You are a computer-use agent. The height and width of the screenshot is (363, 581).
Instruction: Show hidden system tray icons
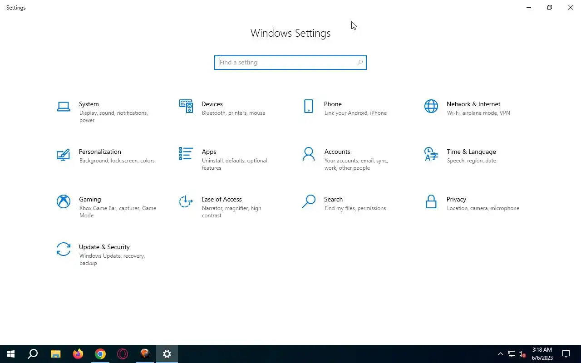coord(501,354)
